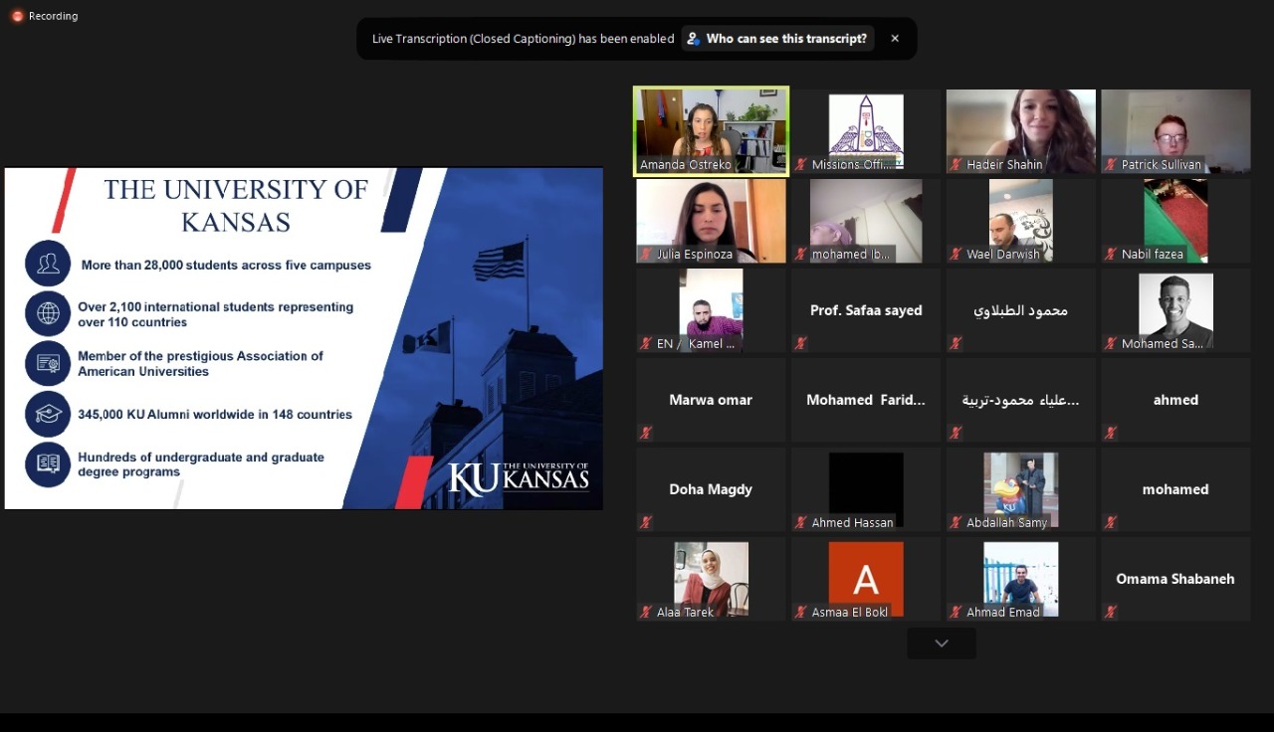Image resolution: width=1274 pixels, height=732 pixels.
Task: Dismiss the Live Transcription notification
Action: tap(895, 39)
